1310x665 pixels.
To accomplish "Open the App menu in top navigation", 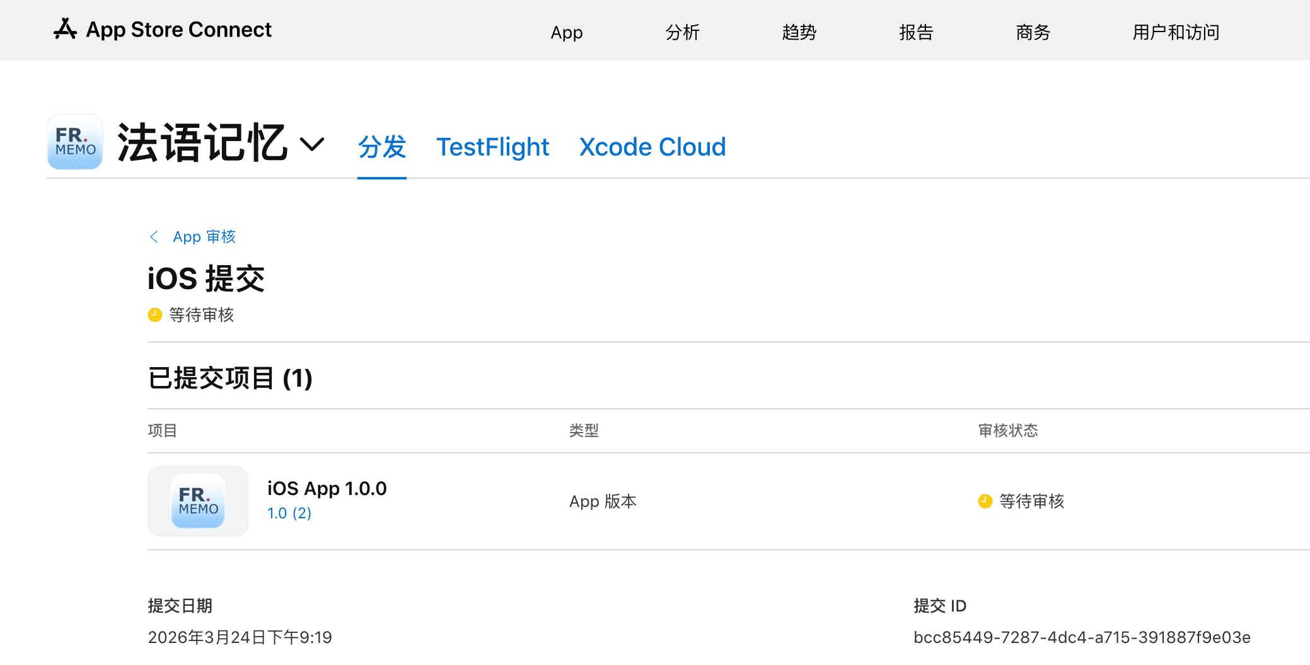I will pos(566,32).
